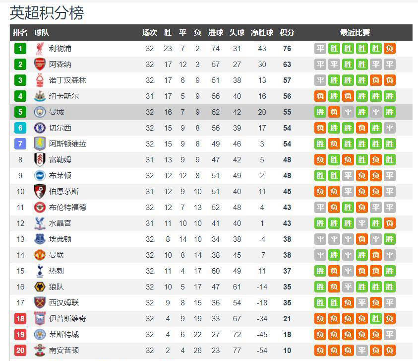Sort table by 积分 column header
Image resolution: width=418 pixels, height=361 pixels.
tap(287, 33)
